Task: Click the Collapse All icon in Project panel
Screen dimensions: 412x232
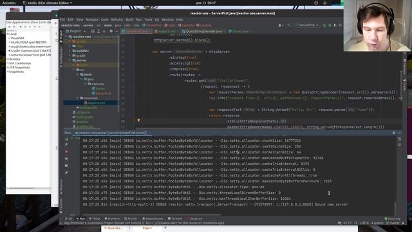Action: (x=104, y=31)
